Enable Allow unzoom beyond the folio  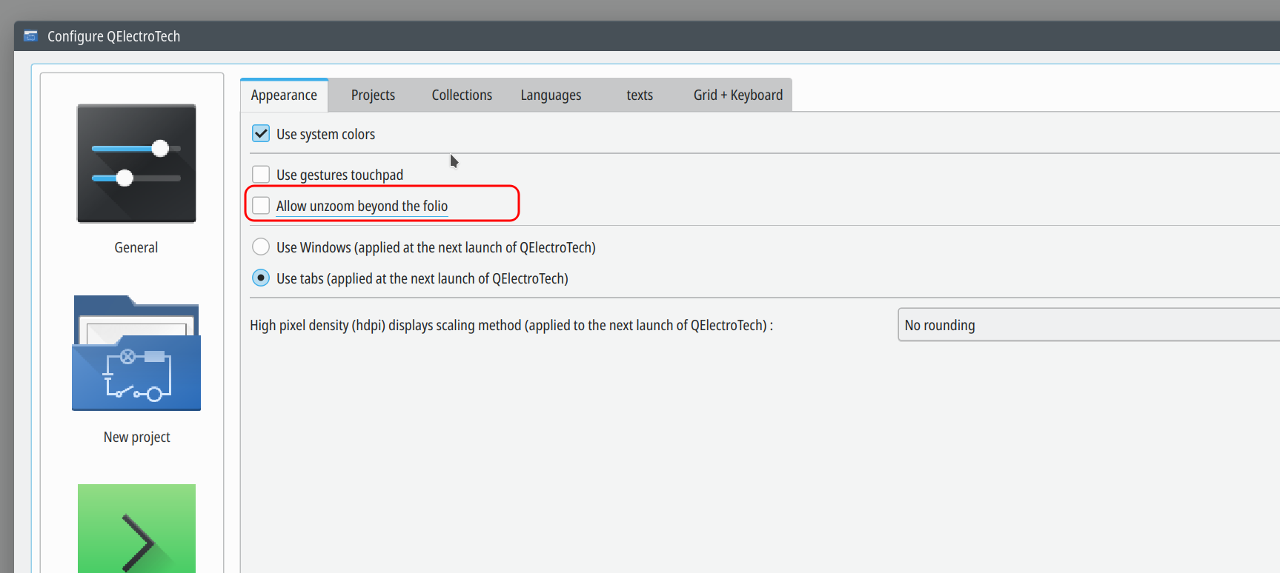[x=261, y=206]
